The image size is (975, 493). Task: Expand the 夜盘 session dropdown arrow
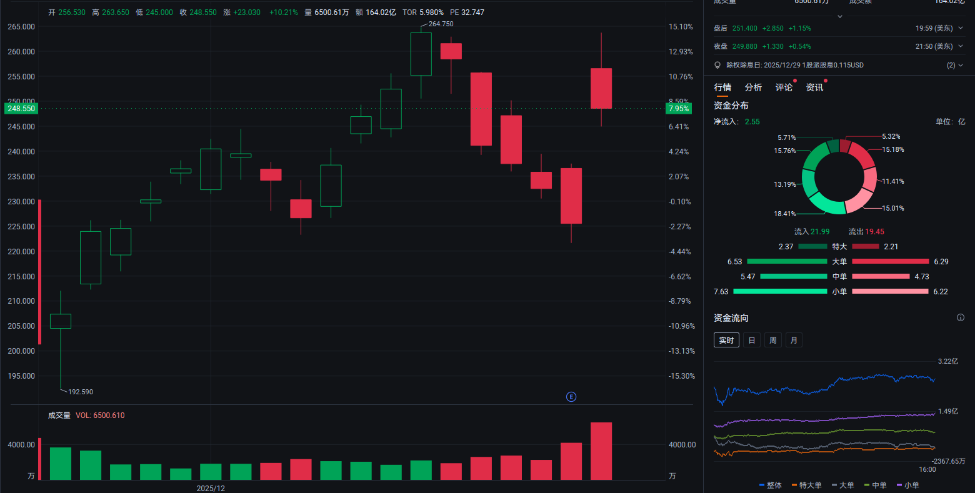point(961,46)
